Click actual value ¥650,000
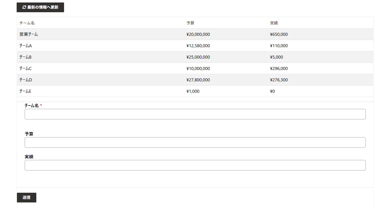The image size is (391, 208). click(279, 34)
